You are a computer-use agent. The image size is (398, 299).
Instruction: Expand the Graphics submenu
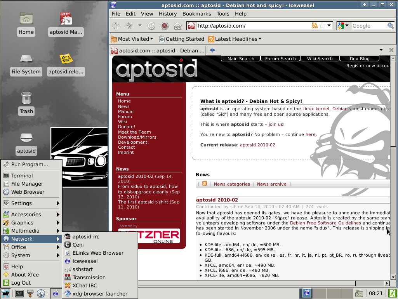31,223
